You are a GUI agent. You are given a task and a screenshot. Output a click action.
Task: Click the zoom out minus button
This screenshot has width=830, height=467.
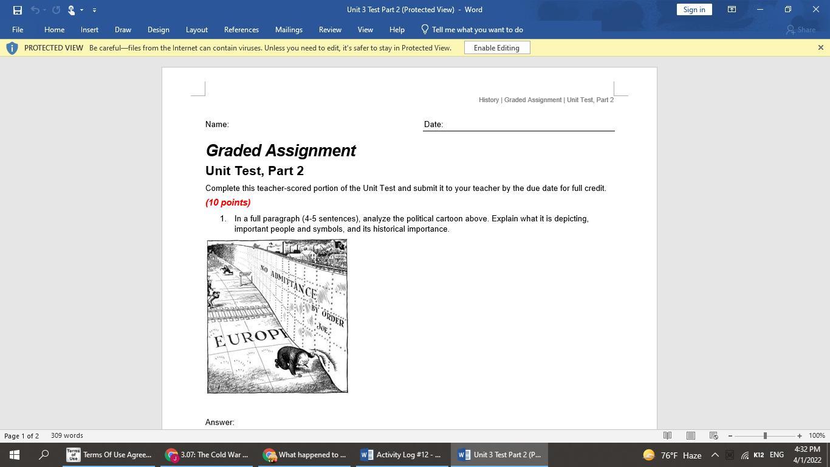[730, 436]
